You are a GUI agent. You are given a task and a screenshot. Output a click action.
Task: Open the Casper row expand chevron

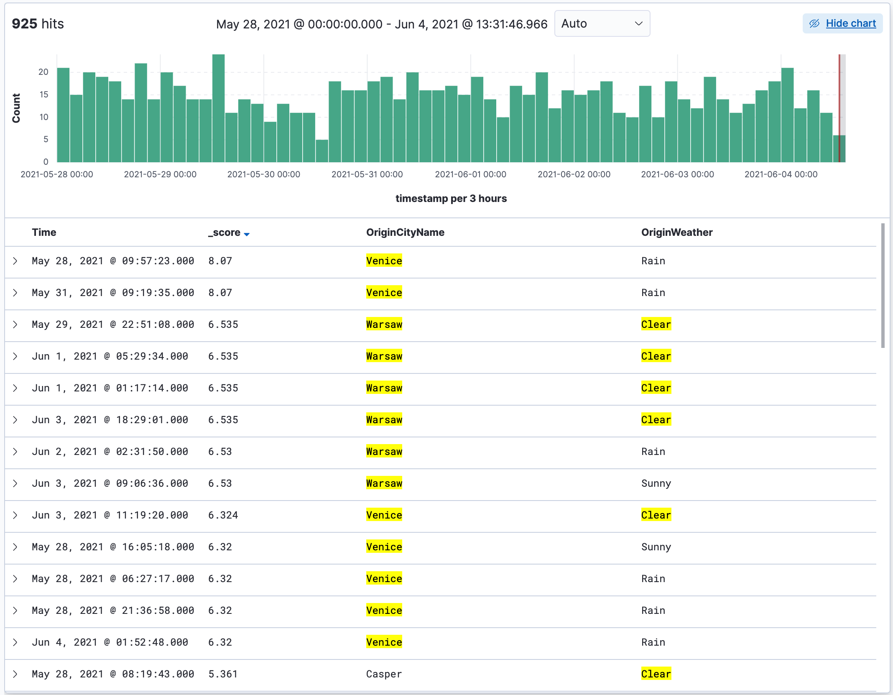pyautogui.click(x=15, y=674)
